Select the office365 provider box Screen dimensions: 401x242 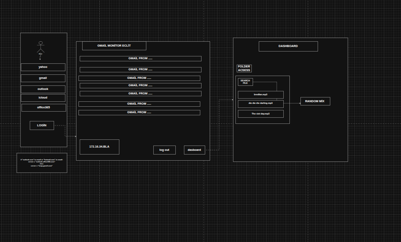[x=43, y=108]
